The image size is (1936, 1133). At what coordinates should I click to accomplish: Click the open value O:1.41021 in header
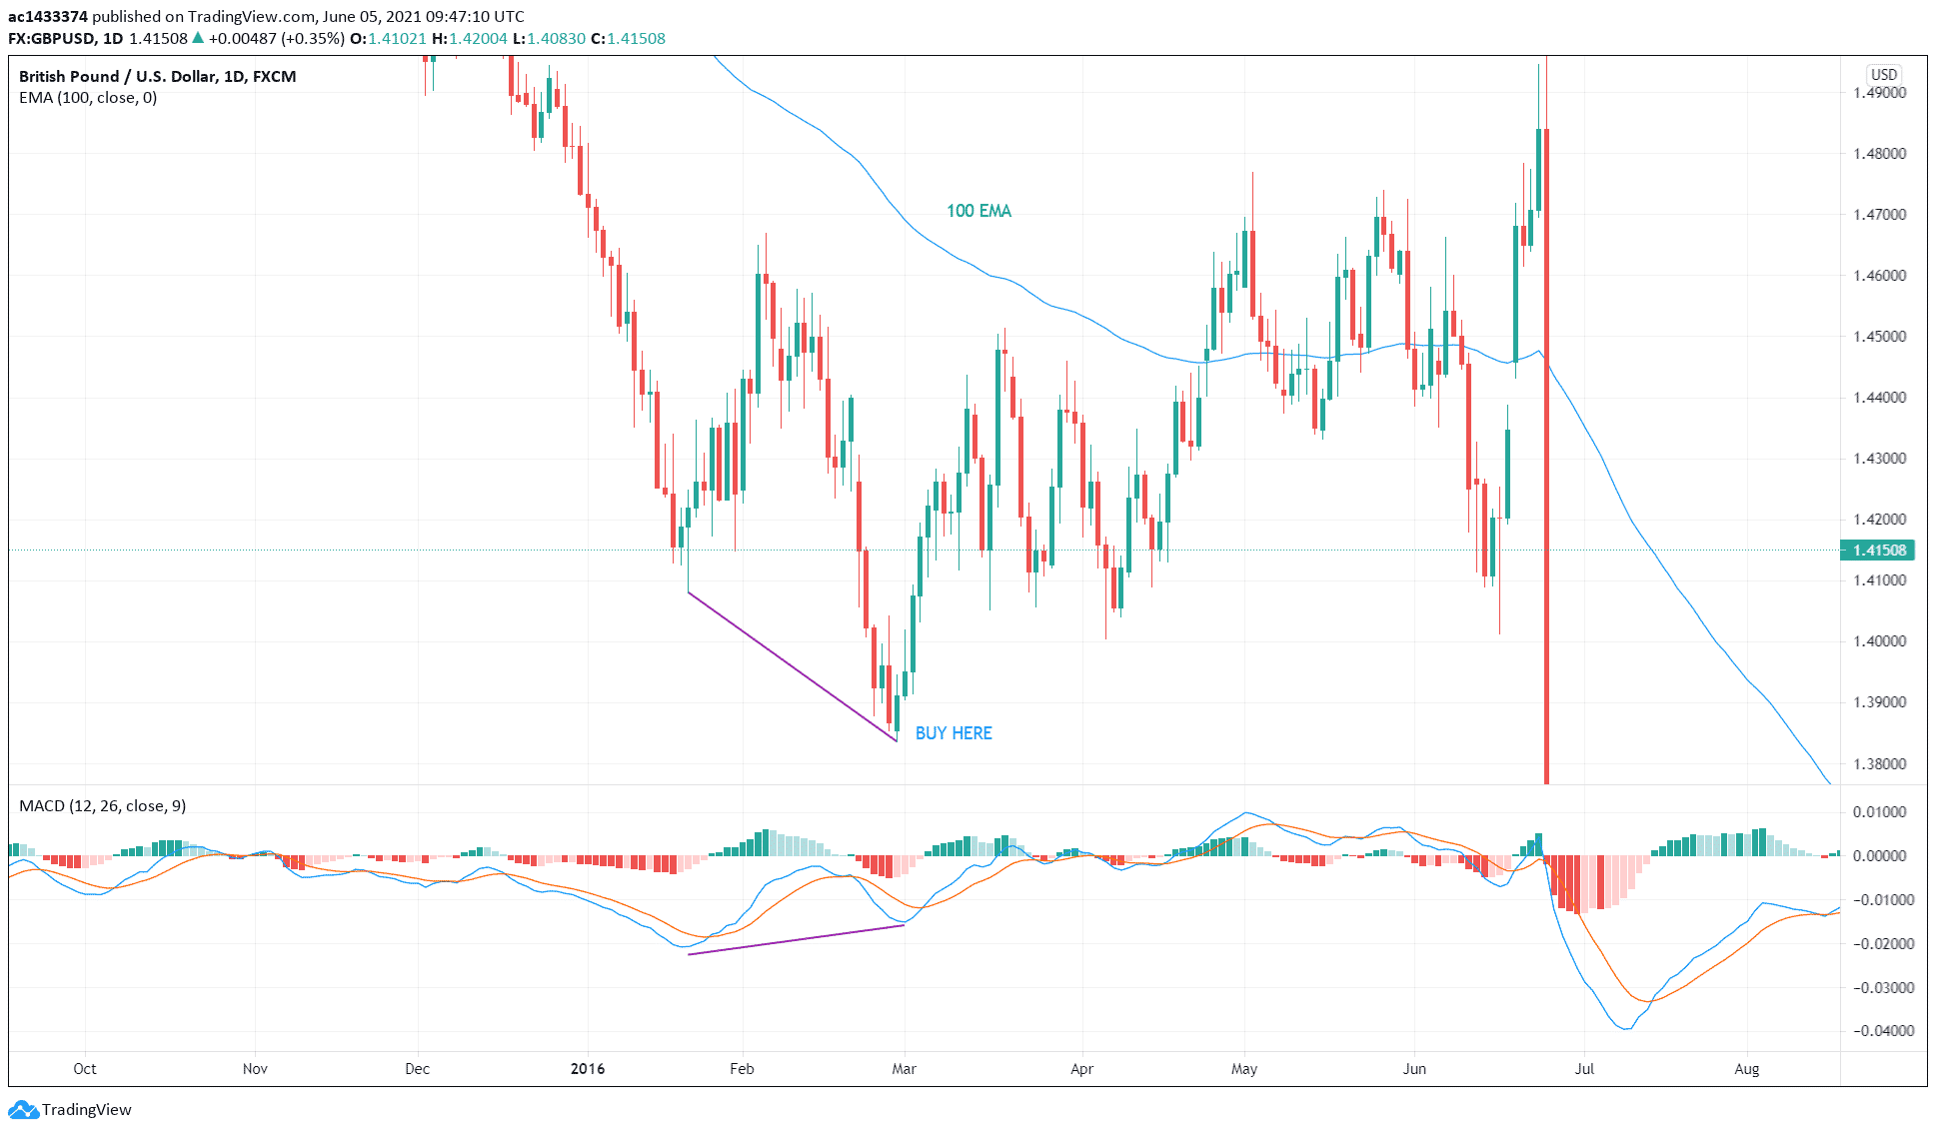(388, 38)
